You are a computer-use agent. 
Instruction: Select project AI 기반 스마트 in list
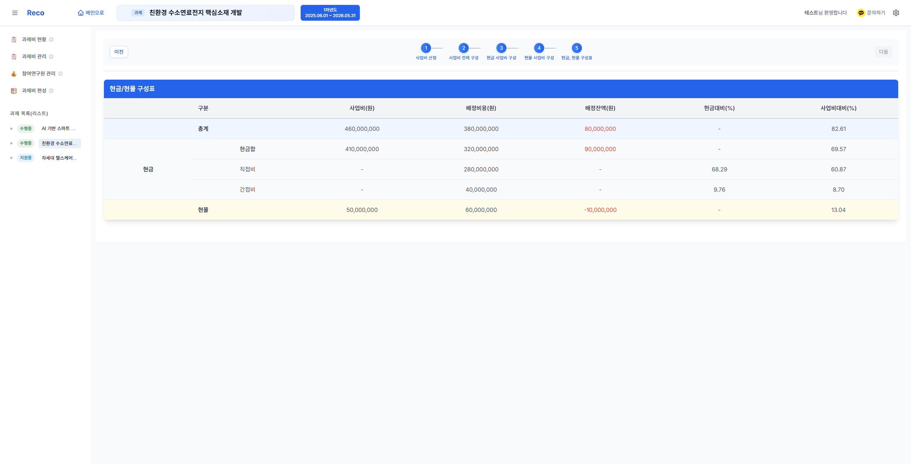pos(59,128)
